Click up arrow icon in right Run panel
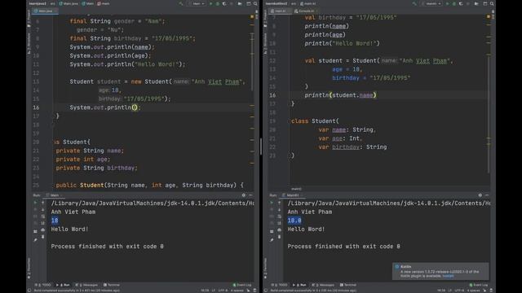 (x=279, y=203)
